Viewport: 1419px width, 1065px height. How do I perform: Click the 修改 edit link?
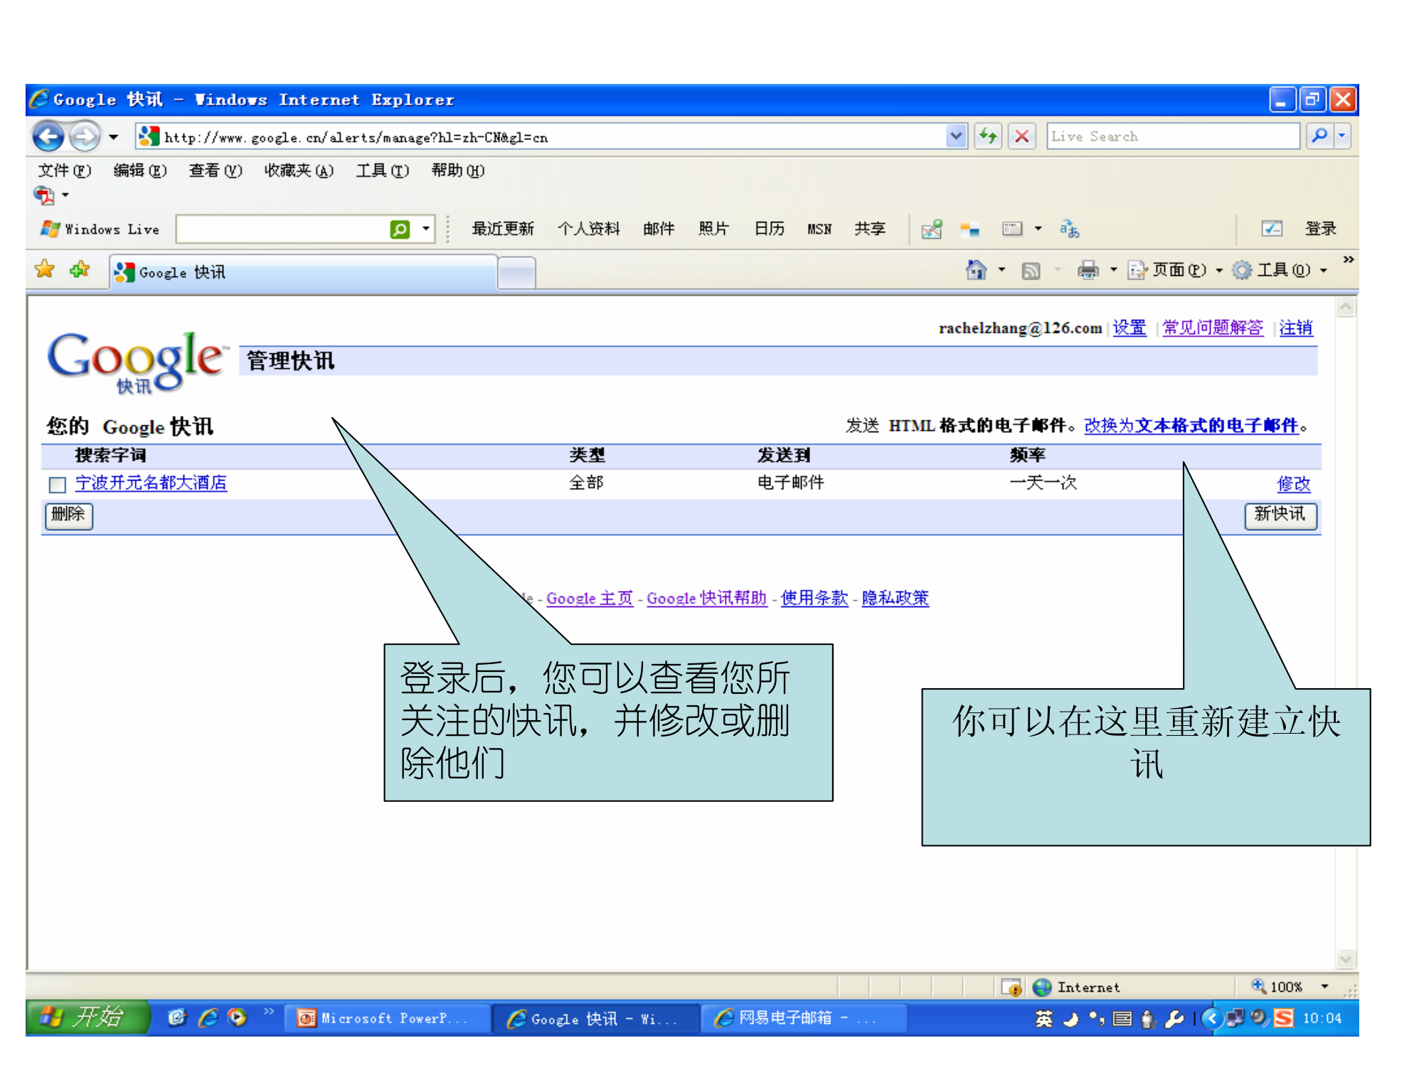click(x=1293, y=484)
